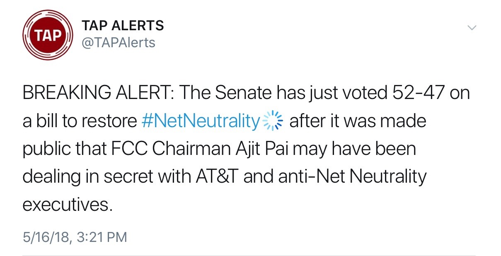Image resolution: width=501 pixels, height=256 pixels.
Task: Click the word executives in the last line
Action: coord(66,205)
